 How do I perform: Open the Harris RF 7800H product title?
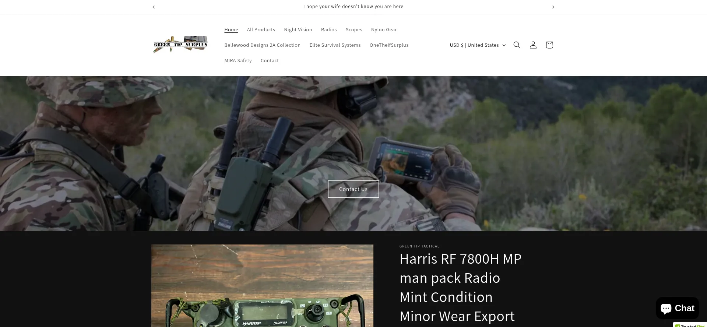(460, 288)
